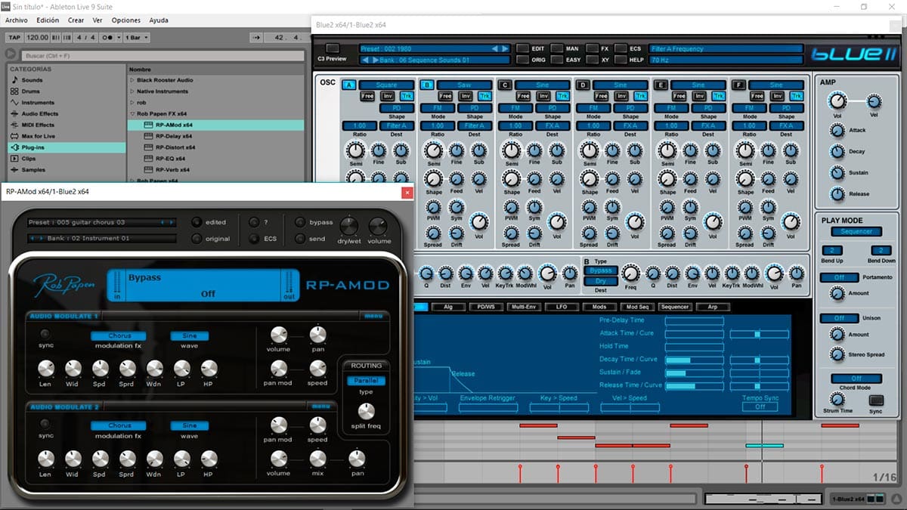Open the Parallel routing type selector
Screen dimensions: 907x510
(x=366, y=381)
